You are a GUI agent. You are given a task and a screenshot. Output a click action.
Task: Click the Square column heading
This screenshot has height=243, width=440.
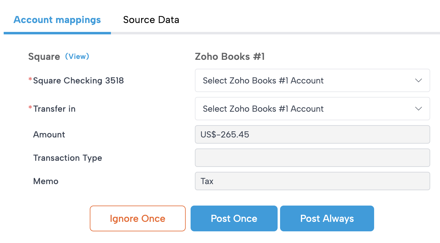pyautogui.click(x=44, y=57)
